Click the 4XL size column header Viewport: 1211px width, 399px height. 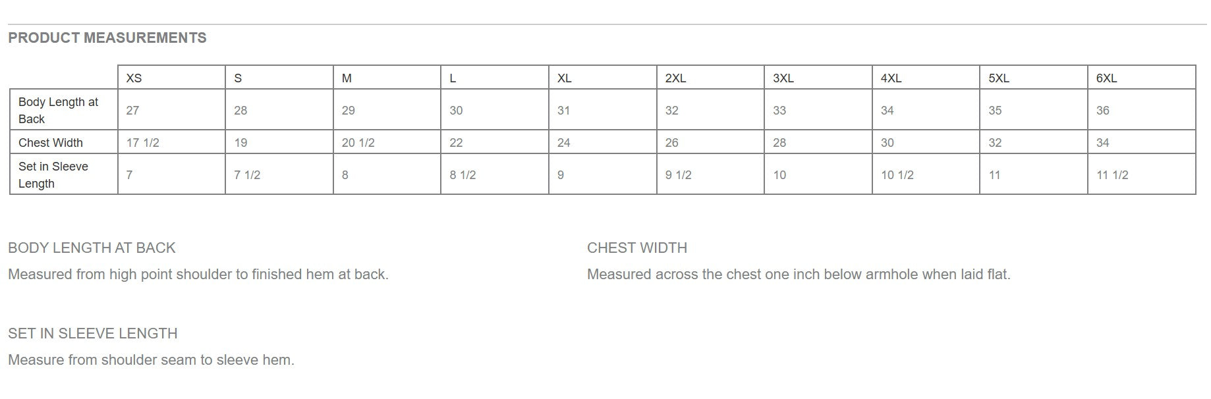click(x=891, y=78)
